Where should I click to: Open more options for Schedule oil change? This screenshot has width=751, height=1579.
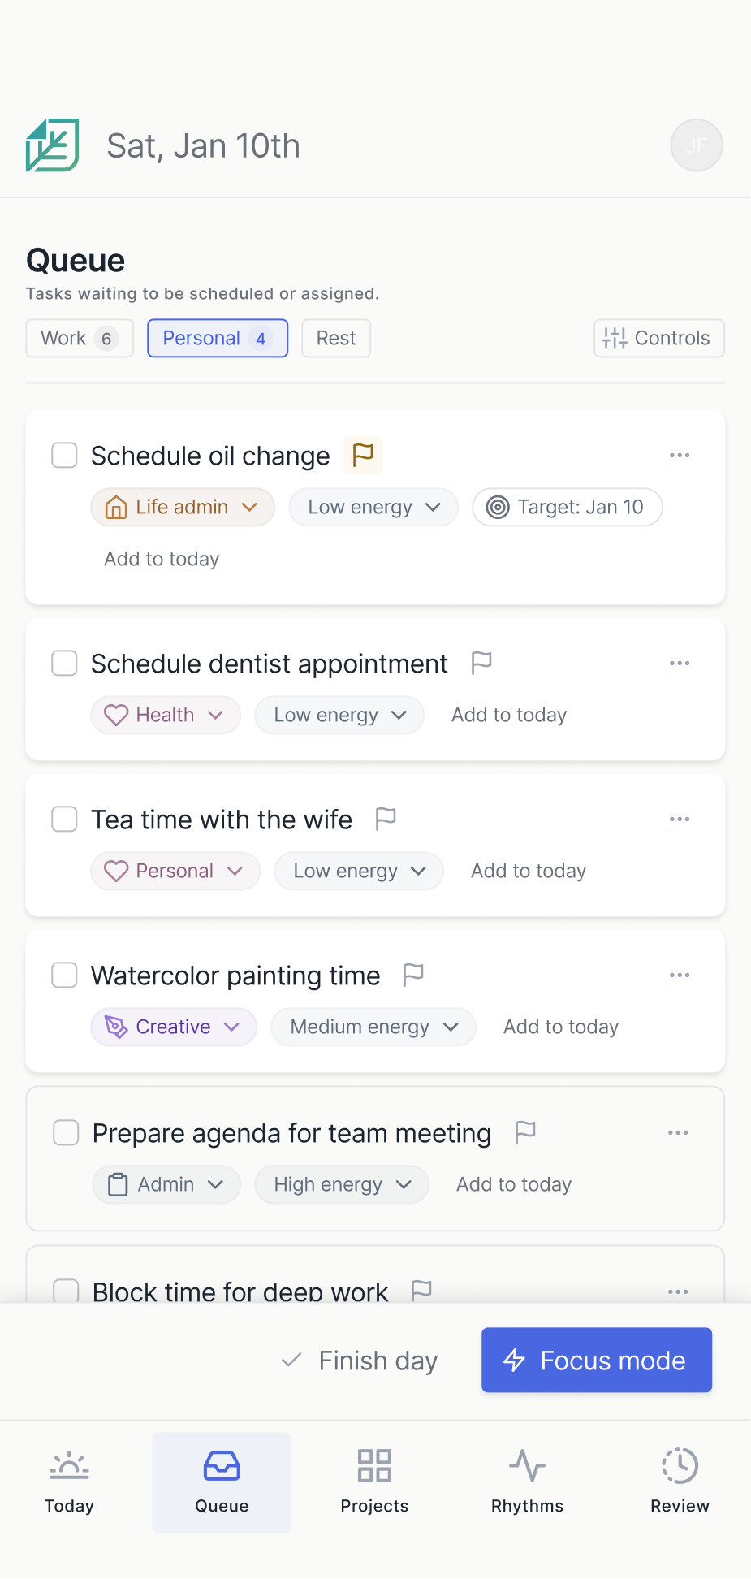[680, 455]
